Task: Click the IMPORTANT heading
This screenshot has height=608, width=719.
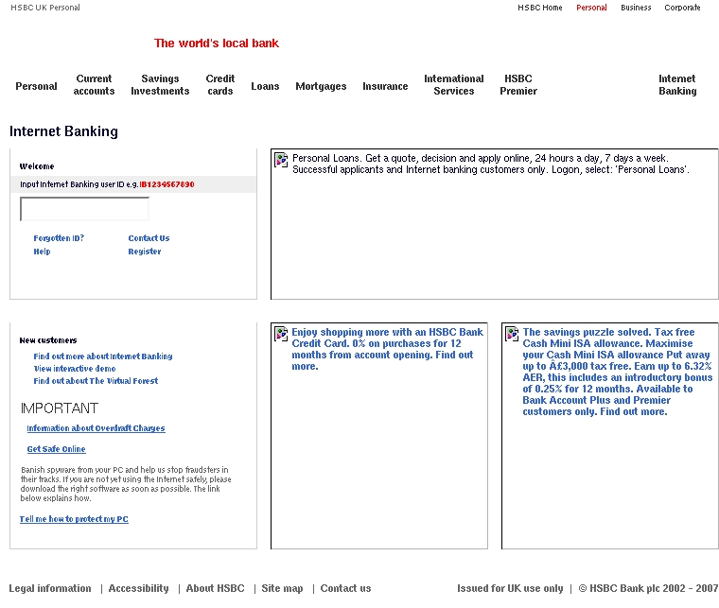Action: point(60,408)
